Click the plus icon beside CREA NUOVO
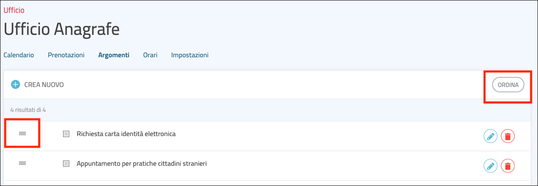The width and height of the screenshot is (538, 186). point(16,85)
